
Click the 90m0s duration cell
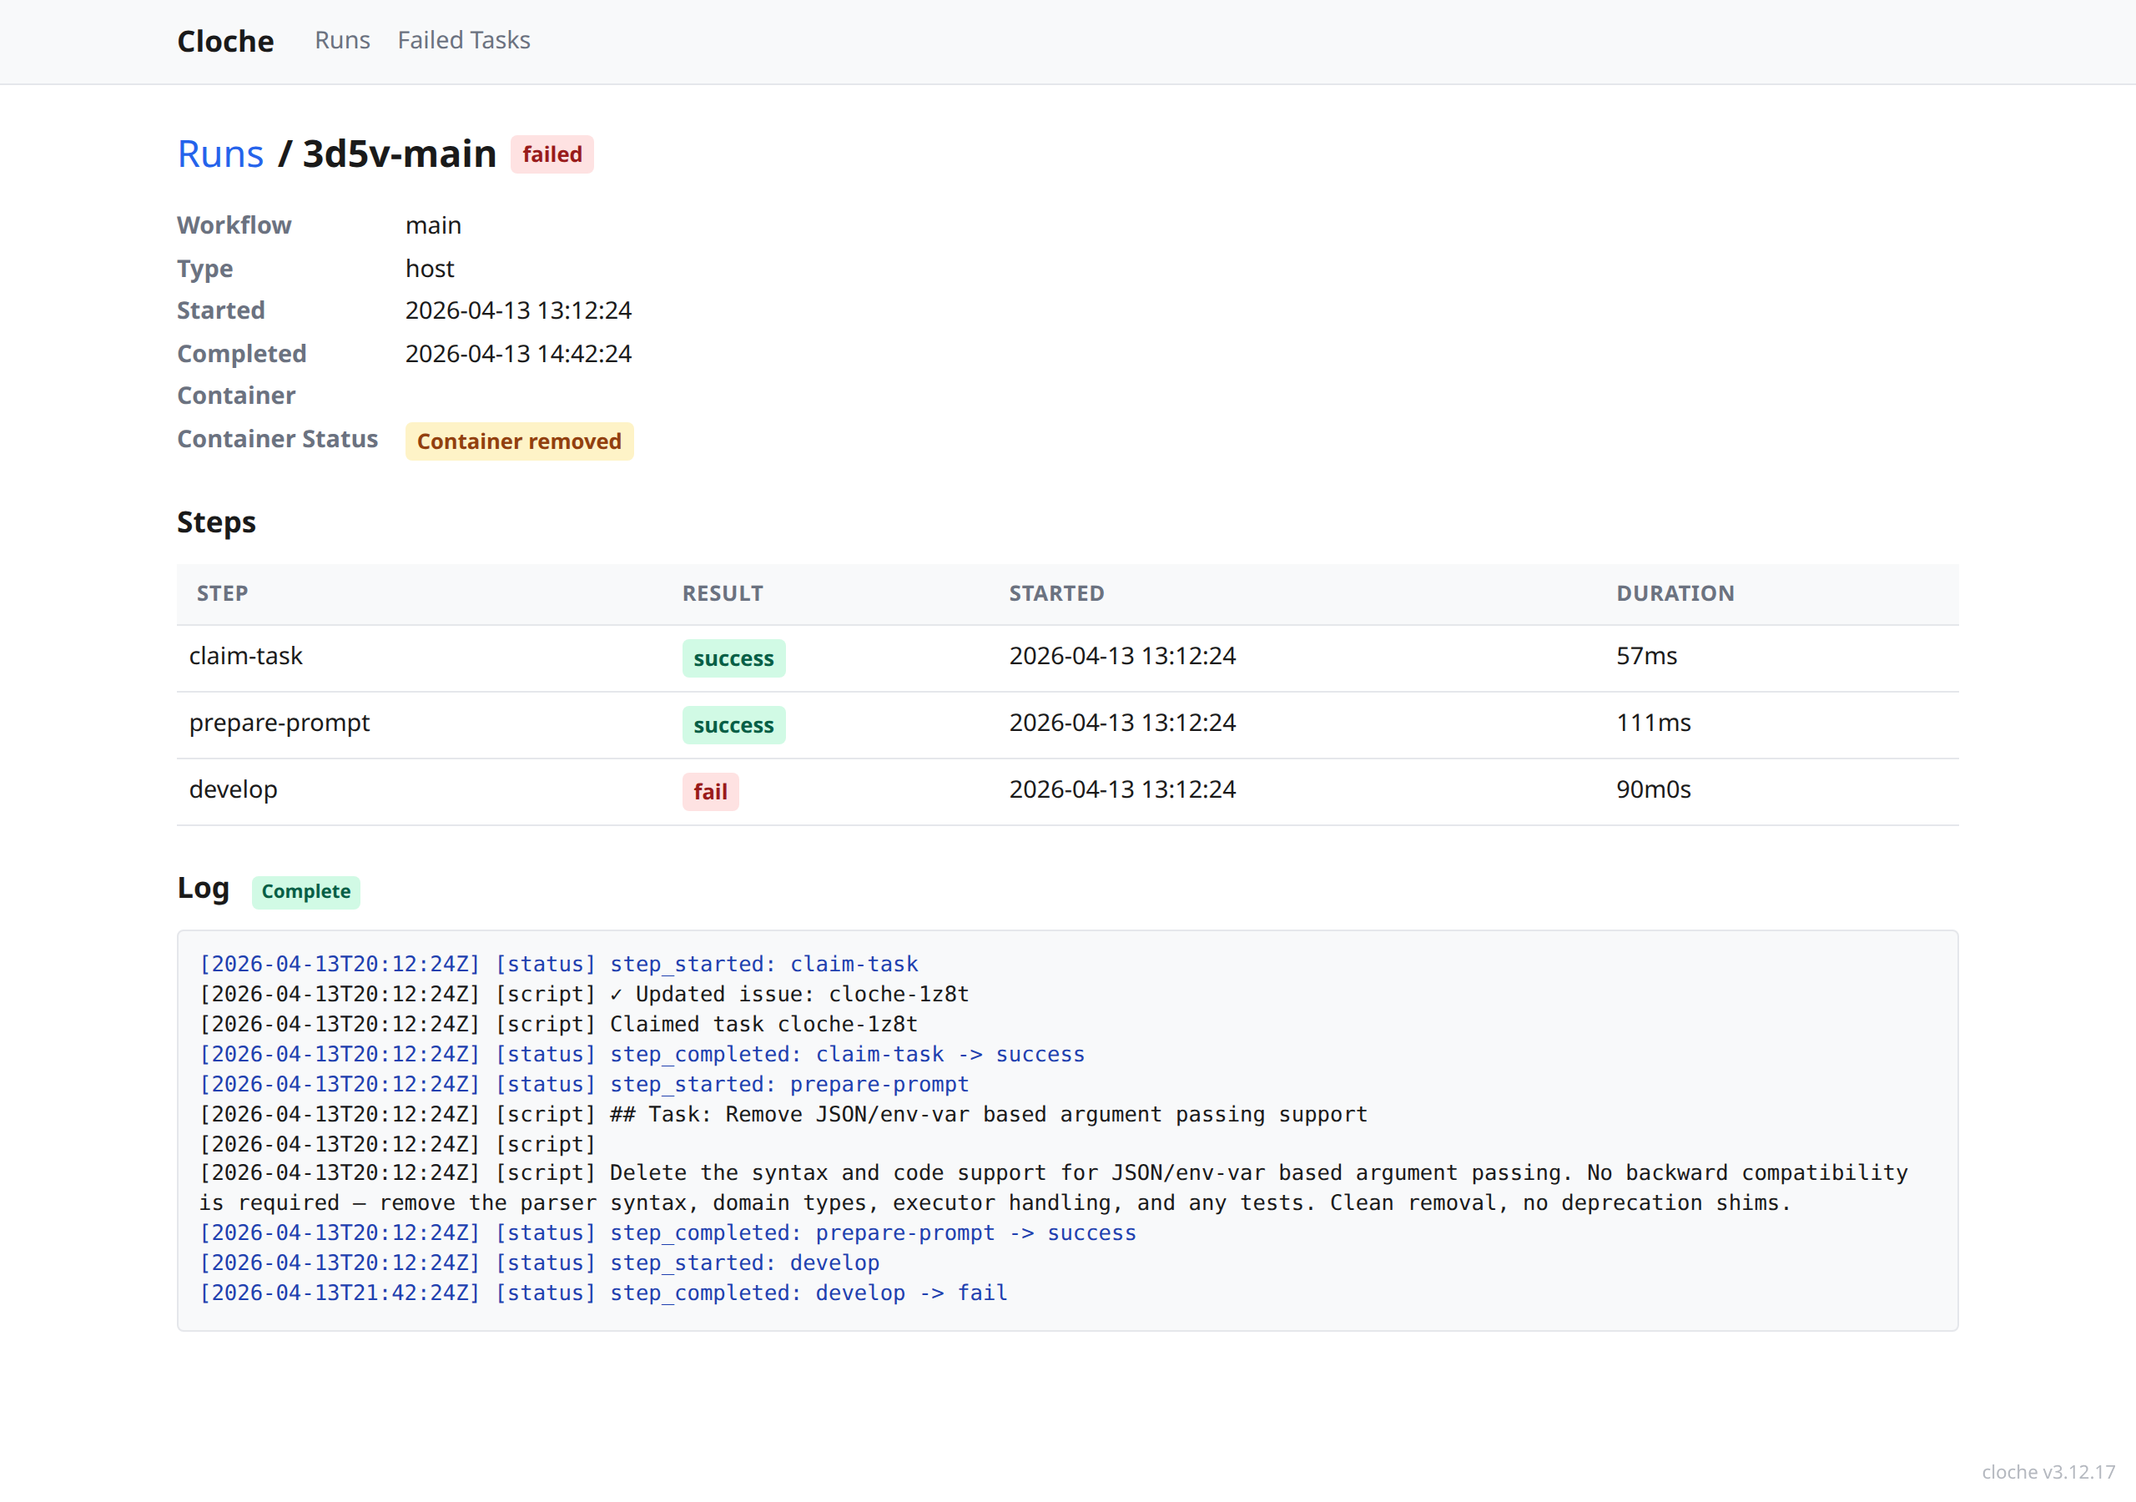coord(1653,790)
